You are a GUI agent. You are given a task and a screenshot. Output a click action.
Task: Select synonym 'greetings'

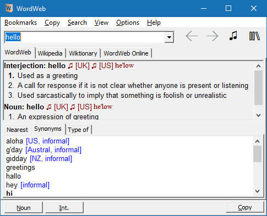20,168
